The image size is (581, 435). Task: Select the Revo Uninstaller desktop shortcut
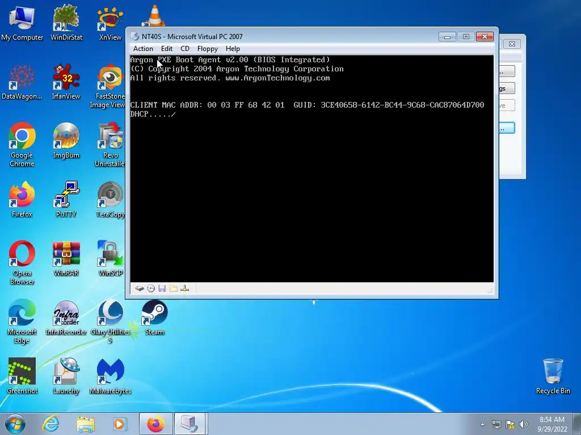click(110, 144)
